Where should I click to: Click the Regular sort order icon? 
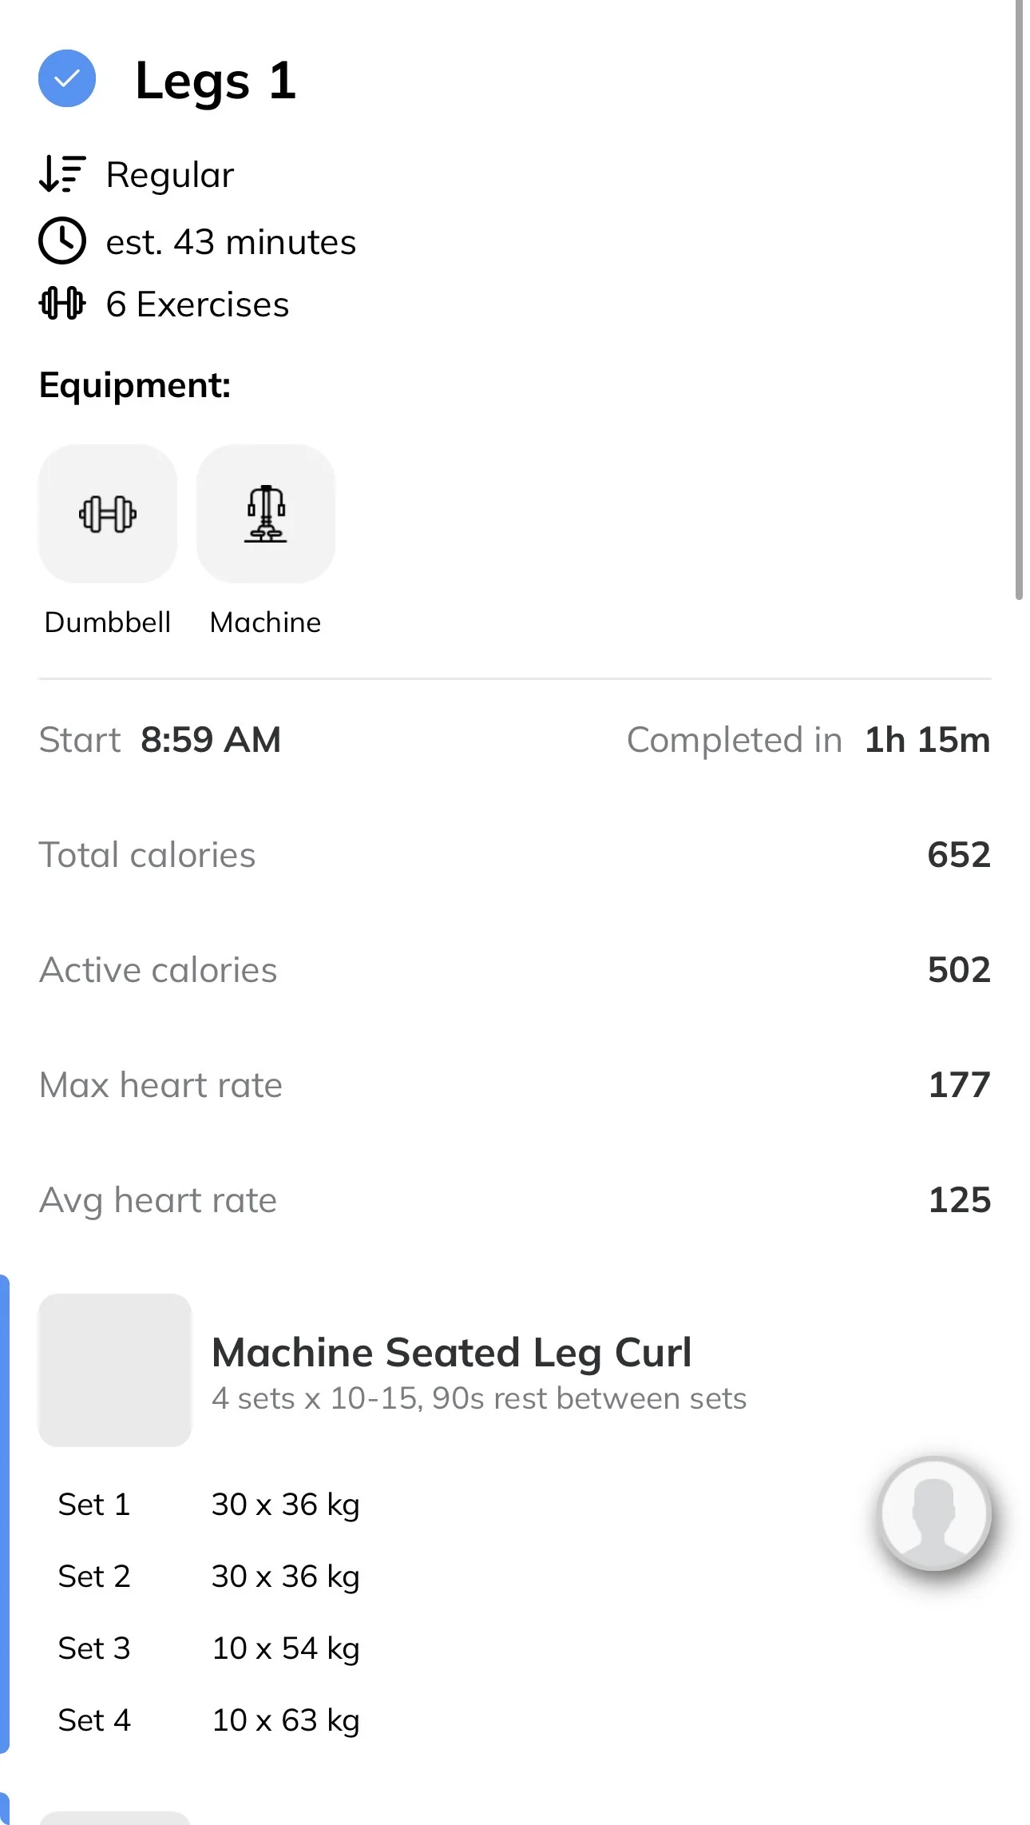point(62,174)
